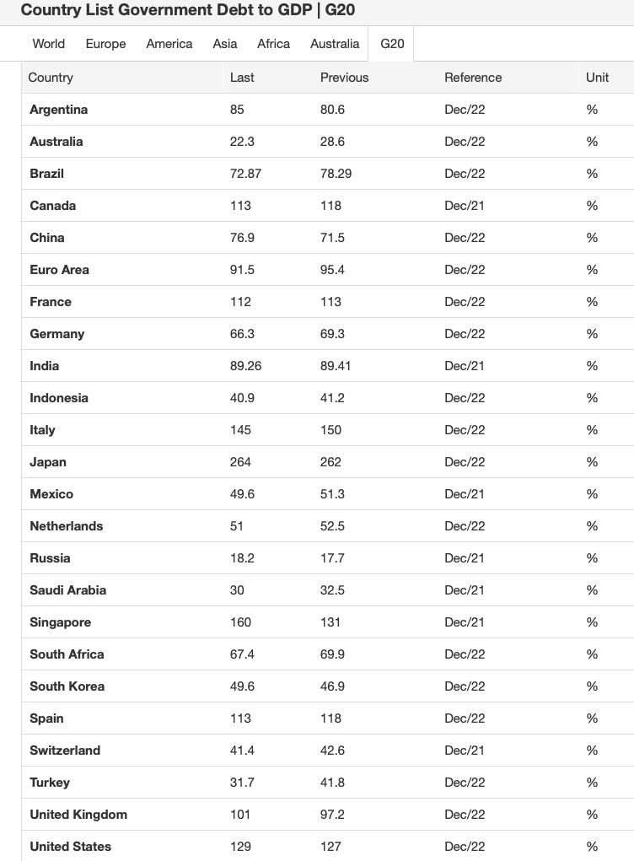Open the Argentina country link
This screenshot has width=634, height=861.
tap(58, 110)
